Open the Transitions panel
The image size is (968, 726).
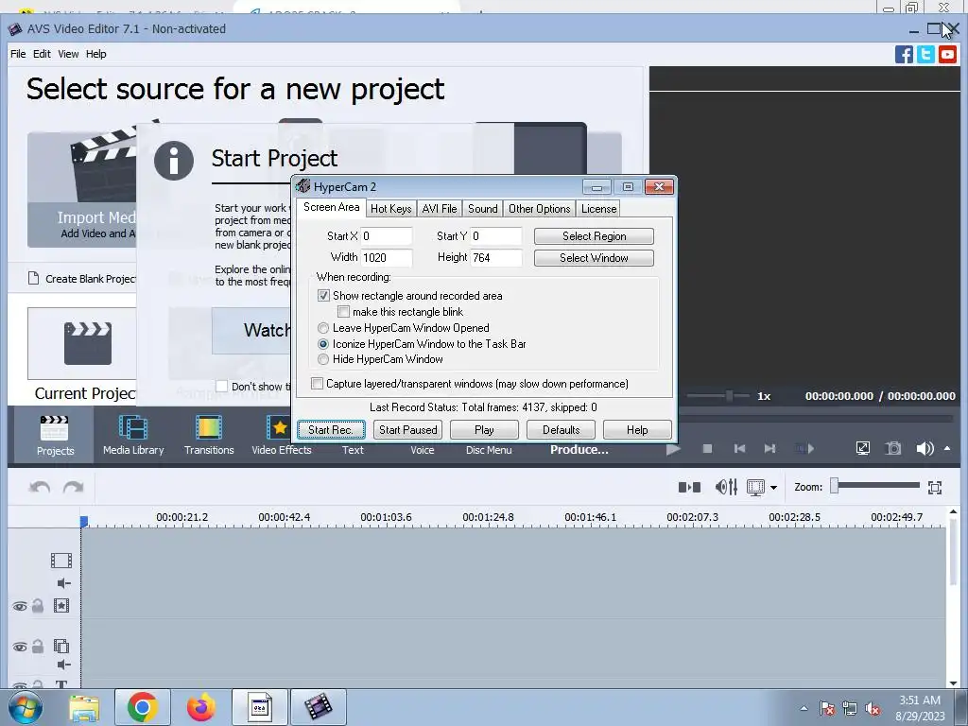pos(209,435)
